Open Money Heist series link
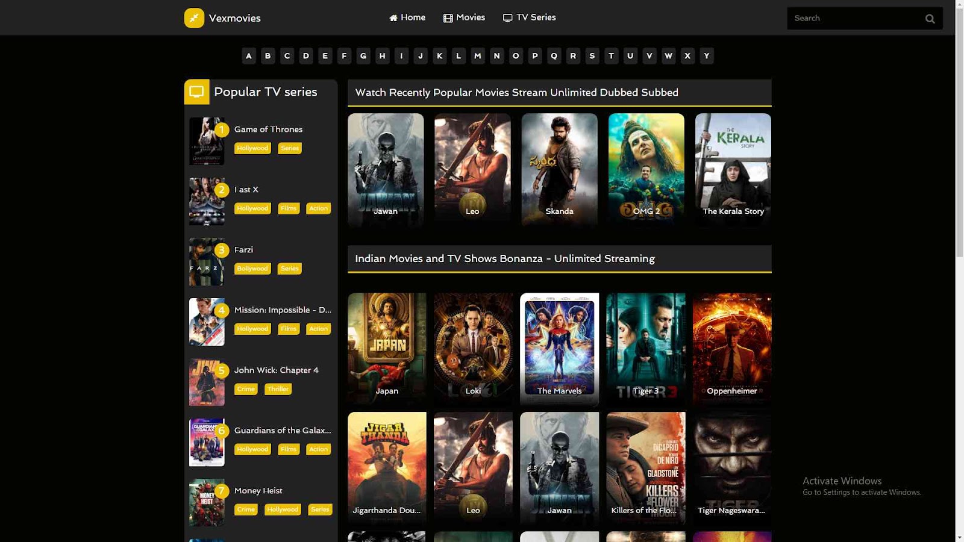Screen dimensions: 964x542 258,490
